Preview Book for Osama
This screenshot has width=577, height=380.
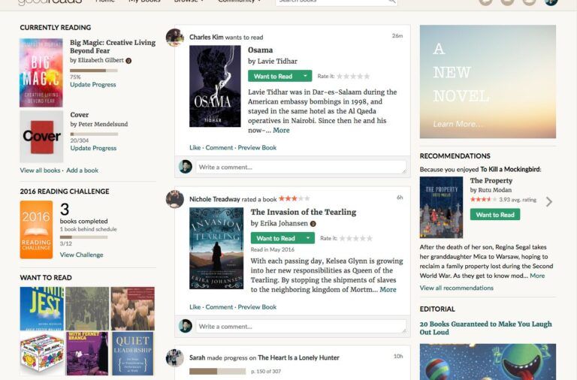pos(257,147)
